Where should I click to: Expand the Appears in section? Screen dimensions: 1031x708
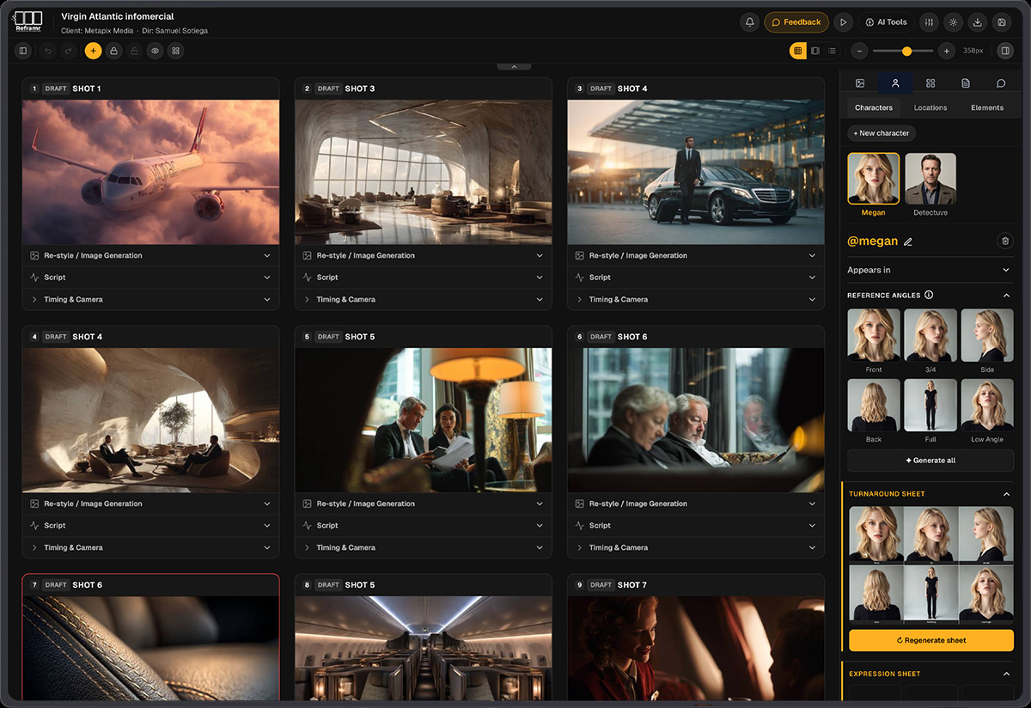(930, 270)
